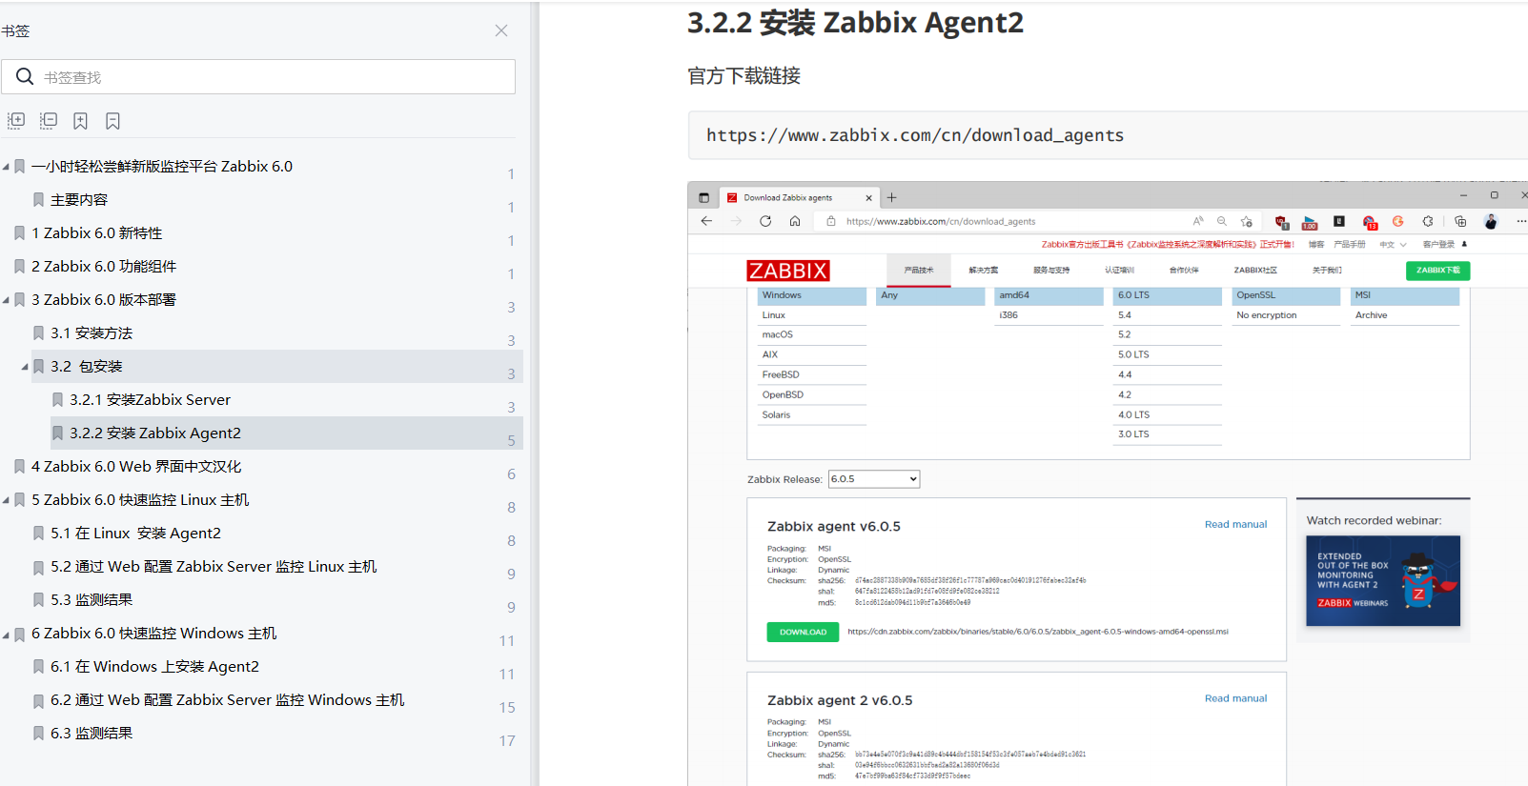Select 5 Zabbix 6.0 快速监控 Linux 主机
Image resolution: width=1528 pixels, height=786 pixels.
click(x=140, y=499)
